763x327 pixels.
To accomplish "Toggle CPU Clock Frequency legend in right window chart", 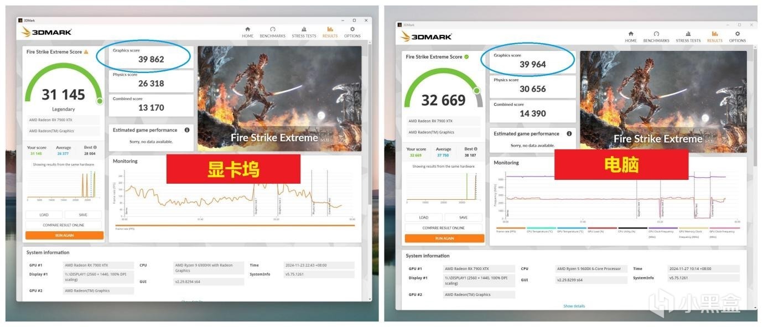I will (662, 232).
